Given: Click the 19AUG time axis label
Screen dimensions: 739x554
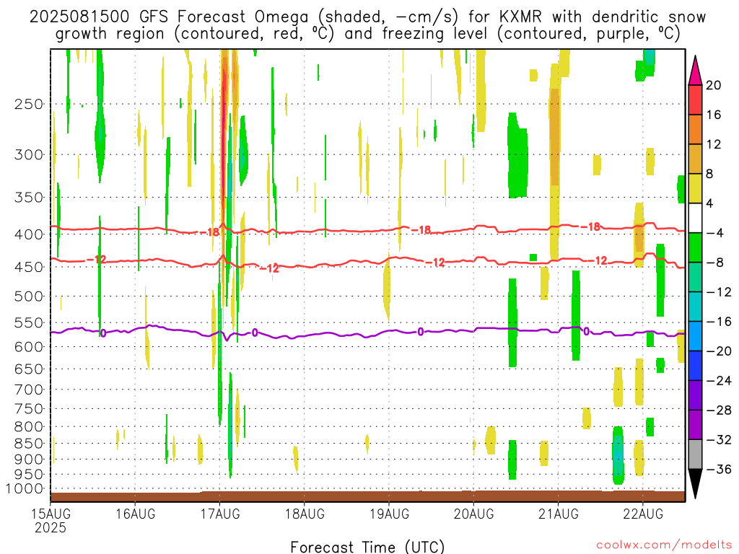Looking at the screenshot, I should 389,514.
